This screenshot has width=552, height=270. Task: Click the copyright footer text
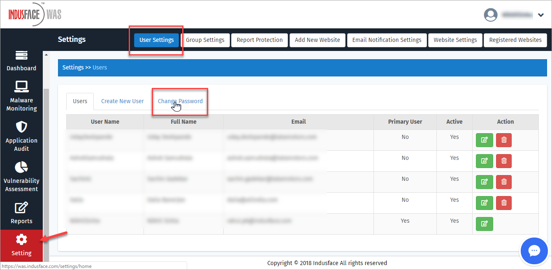[327, 263]
